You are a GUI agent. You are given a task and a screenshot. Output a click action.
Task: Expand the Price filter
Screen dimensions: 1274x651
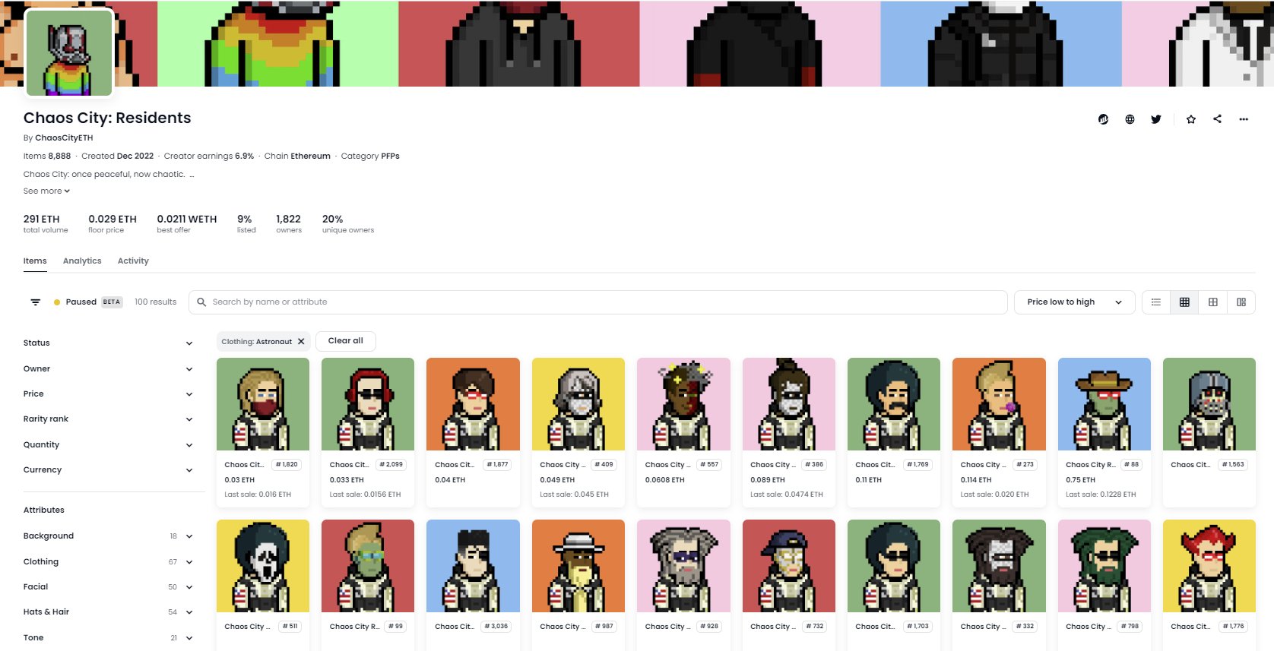click(x=108, y=394)
